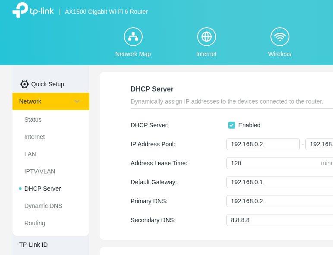Screen dimensions: 333x255
Task: Open the Wireless Wi-Fi icon
Action: pyautogui.click(x=280, y=37)
